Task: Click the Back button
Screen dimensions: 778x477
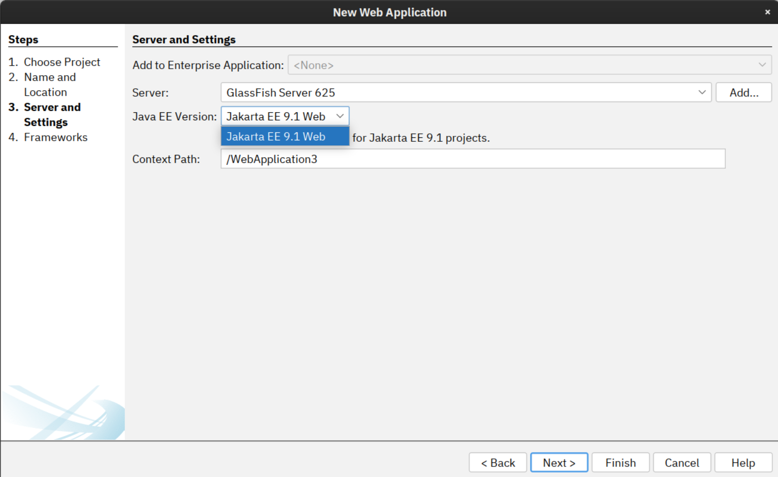Action: tap(497, 462)
